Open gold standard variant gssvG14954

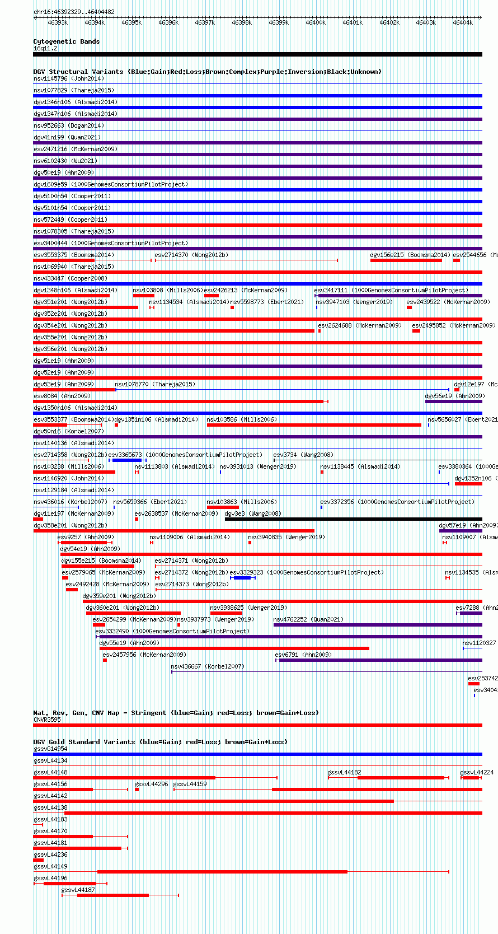(50, 749)
